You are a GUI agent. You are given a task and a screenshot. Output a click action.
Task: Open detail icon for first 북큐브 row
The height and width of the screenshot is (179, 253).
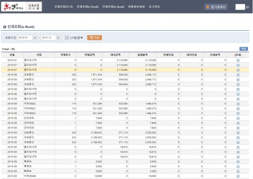pyautogui.click(x=238, y=162)
